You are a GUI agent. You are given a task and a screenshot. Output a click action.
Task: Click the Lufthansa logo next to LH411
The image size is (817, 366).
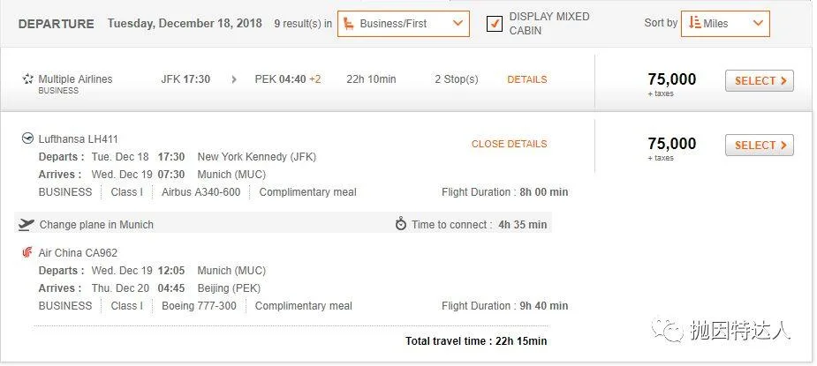click(27, 138)
